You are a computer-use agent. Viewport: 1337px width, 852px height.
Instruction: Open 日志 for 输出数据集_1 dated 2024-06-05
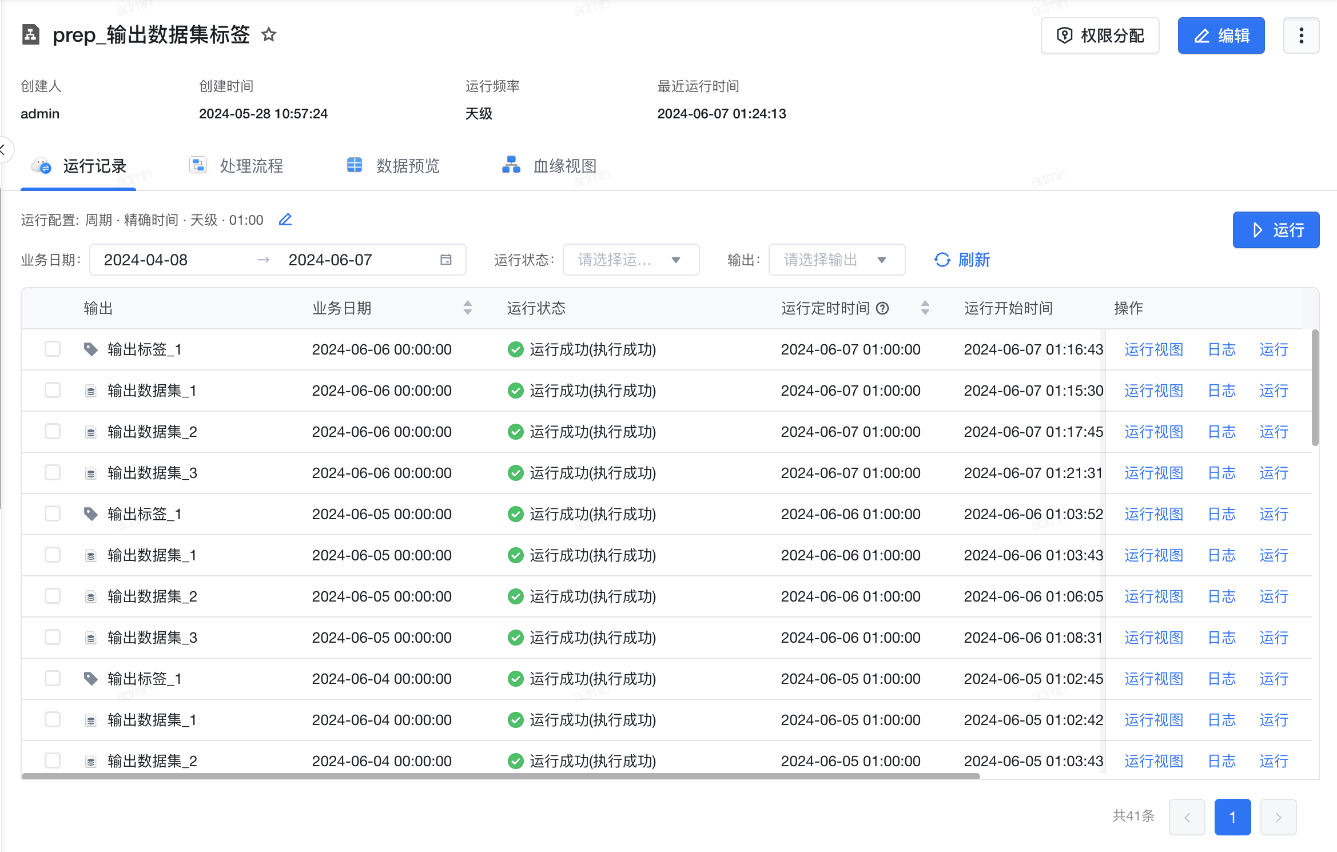click(x=1221, y=555)
